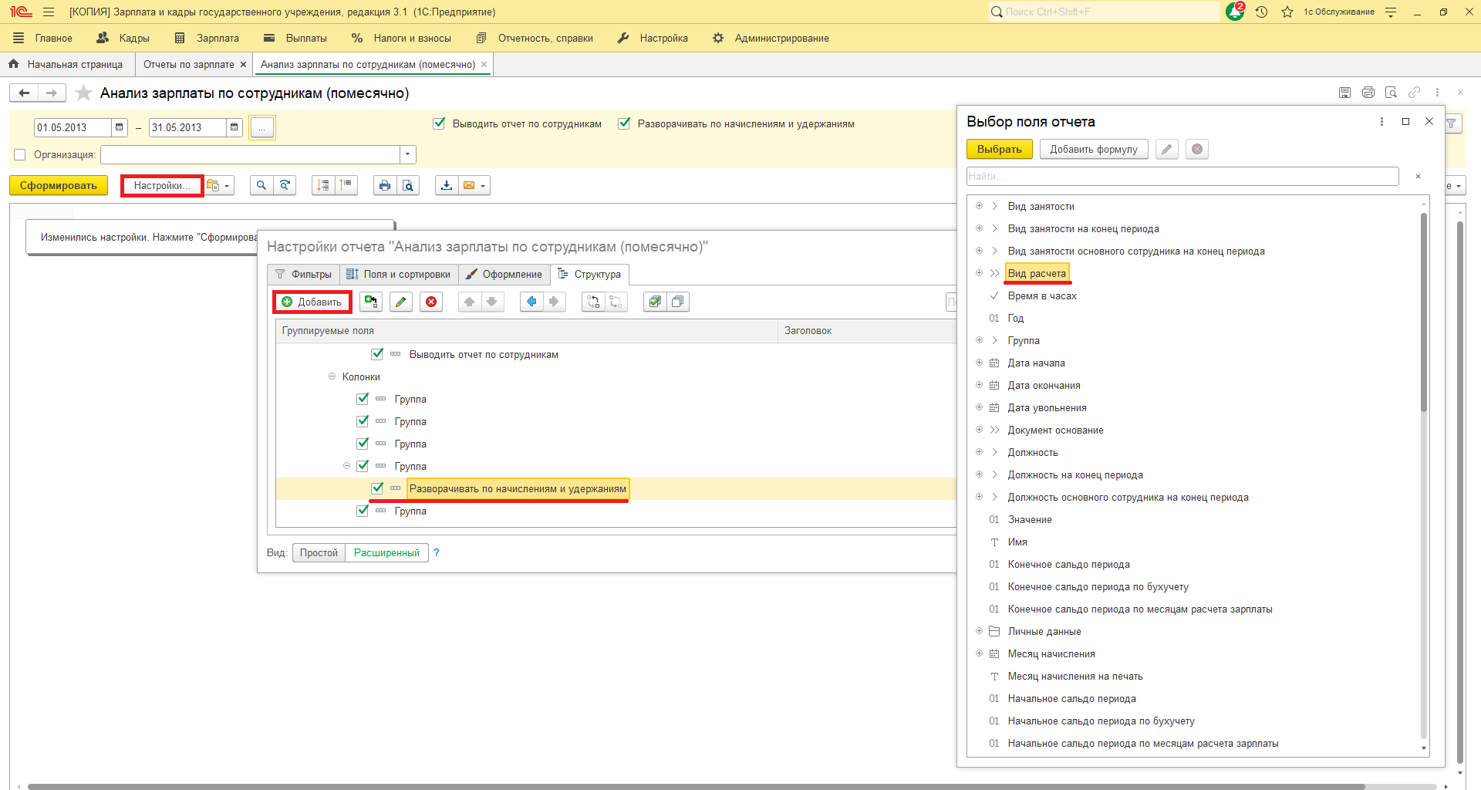Click the period selection ellipsis button

[262, 127]
